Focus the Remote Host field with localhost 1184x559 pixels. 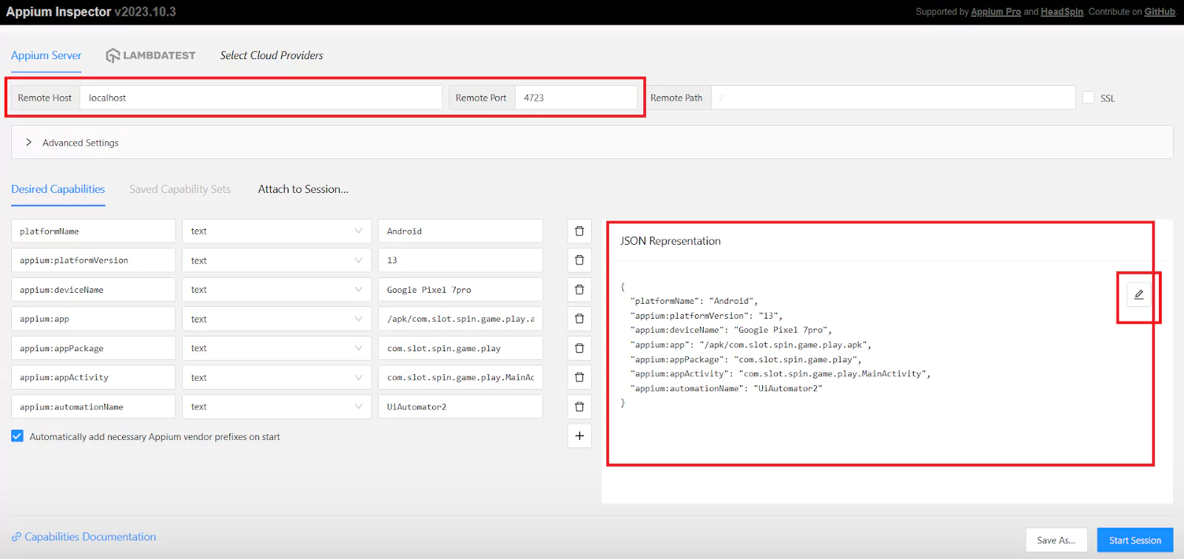[x=261, y=98]
